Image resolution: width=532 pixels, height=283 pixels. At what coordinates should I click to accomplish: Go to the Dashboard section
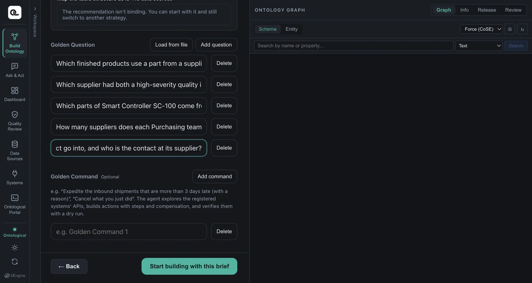(x=15, y=94)
